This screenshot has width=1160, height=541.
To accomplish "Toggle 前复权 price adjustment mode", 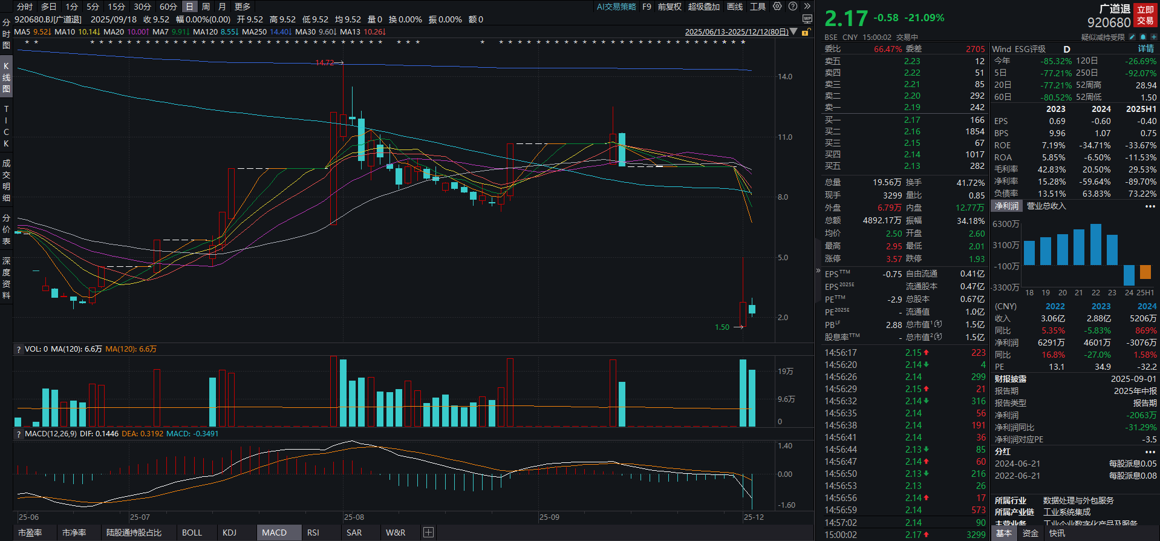I will pos(670,7).
